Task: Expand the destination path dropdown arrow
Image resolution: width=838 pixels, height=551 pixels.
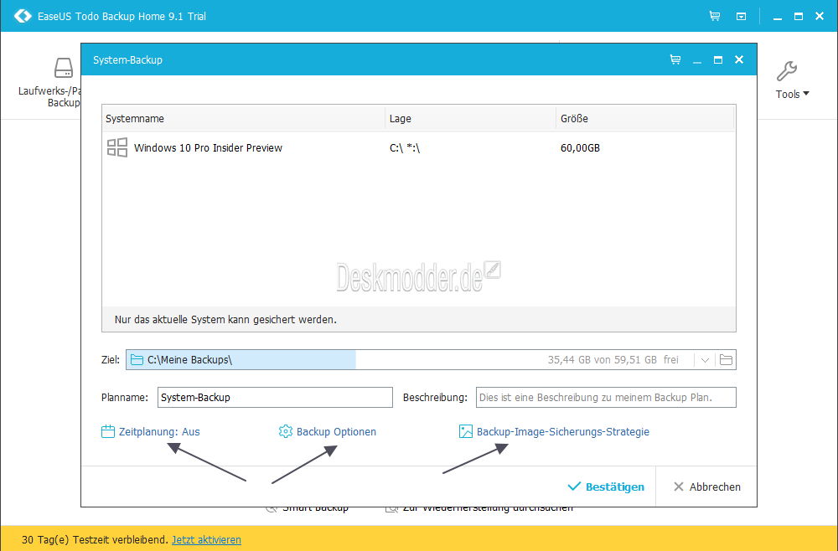Action: (705, 360)
